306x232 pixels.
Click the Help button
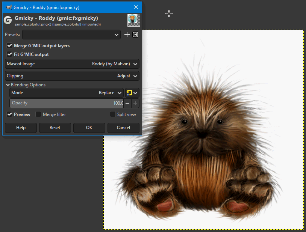pos(21,128)
